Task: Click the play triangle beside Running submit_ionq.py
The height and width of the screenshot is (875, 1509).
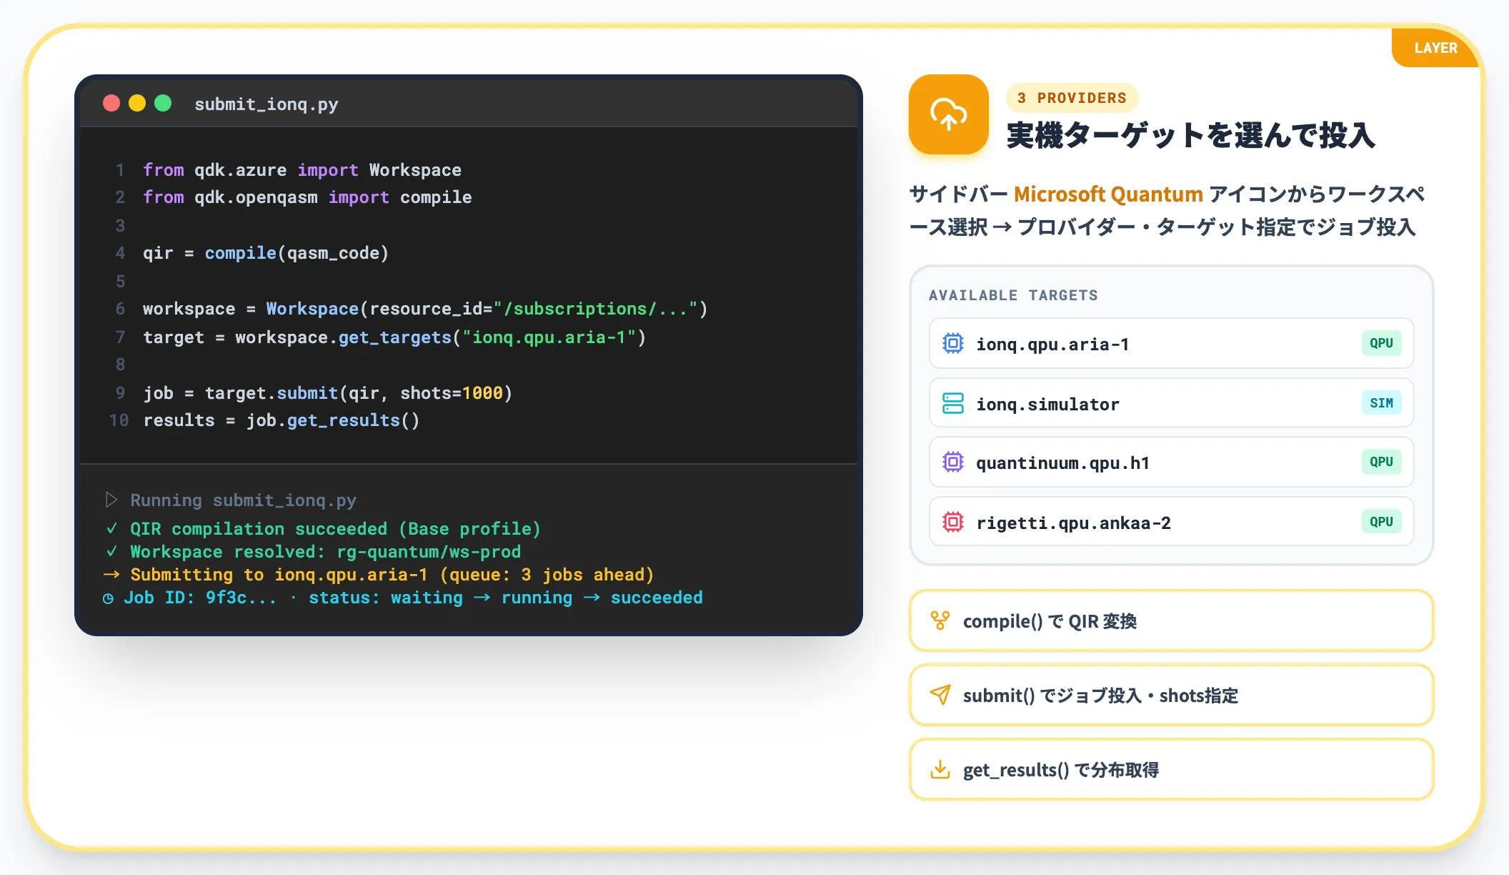Action: tap(111, 500)
